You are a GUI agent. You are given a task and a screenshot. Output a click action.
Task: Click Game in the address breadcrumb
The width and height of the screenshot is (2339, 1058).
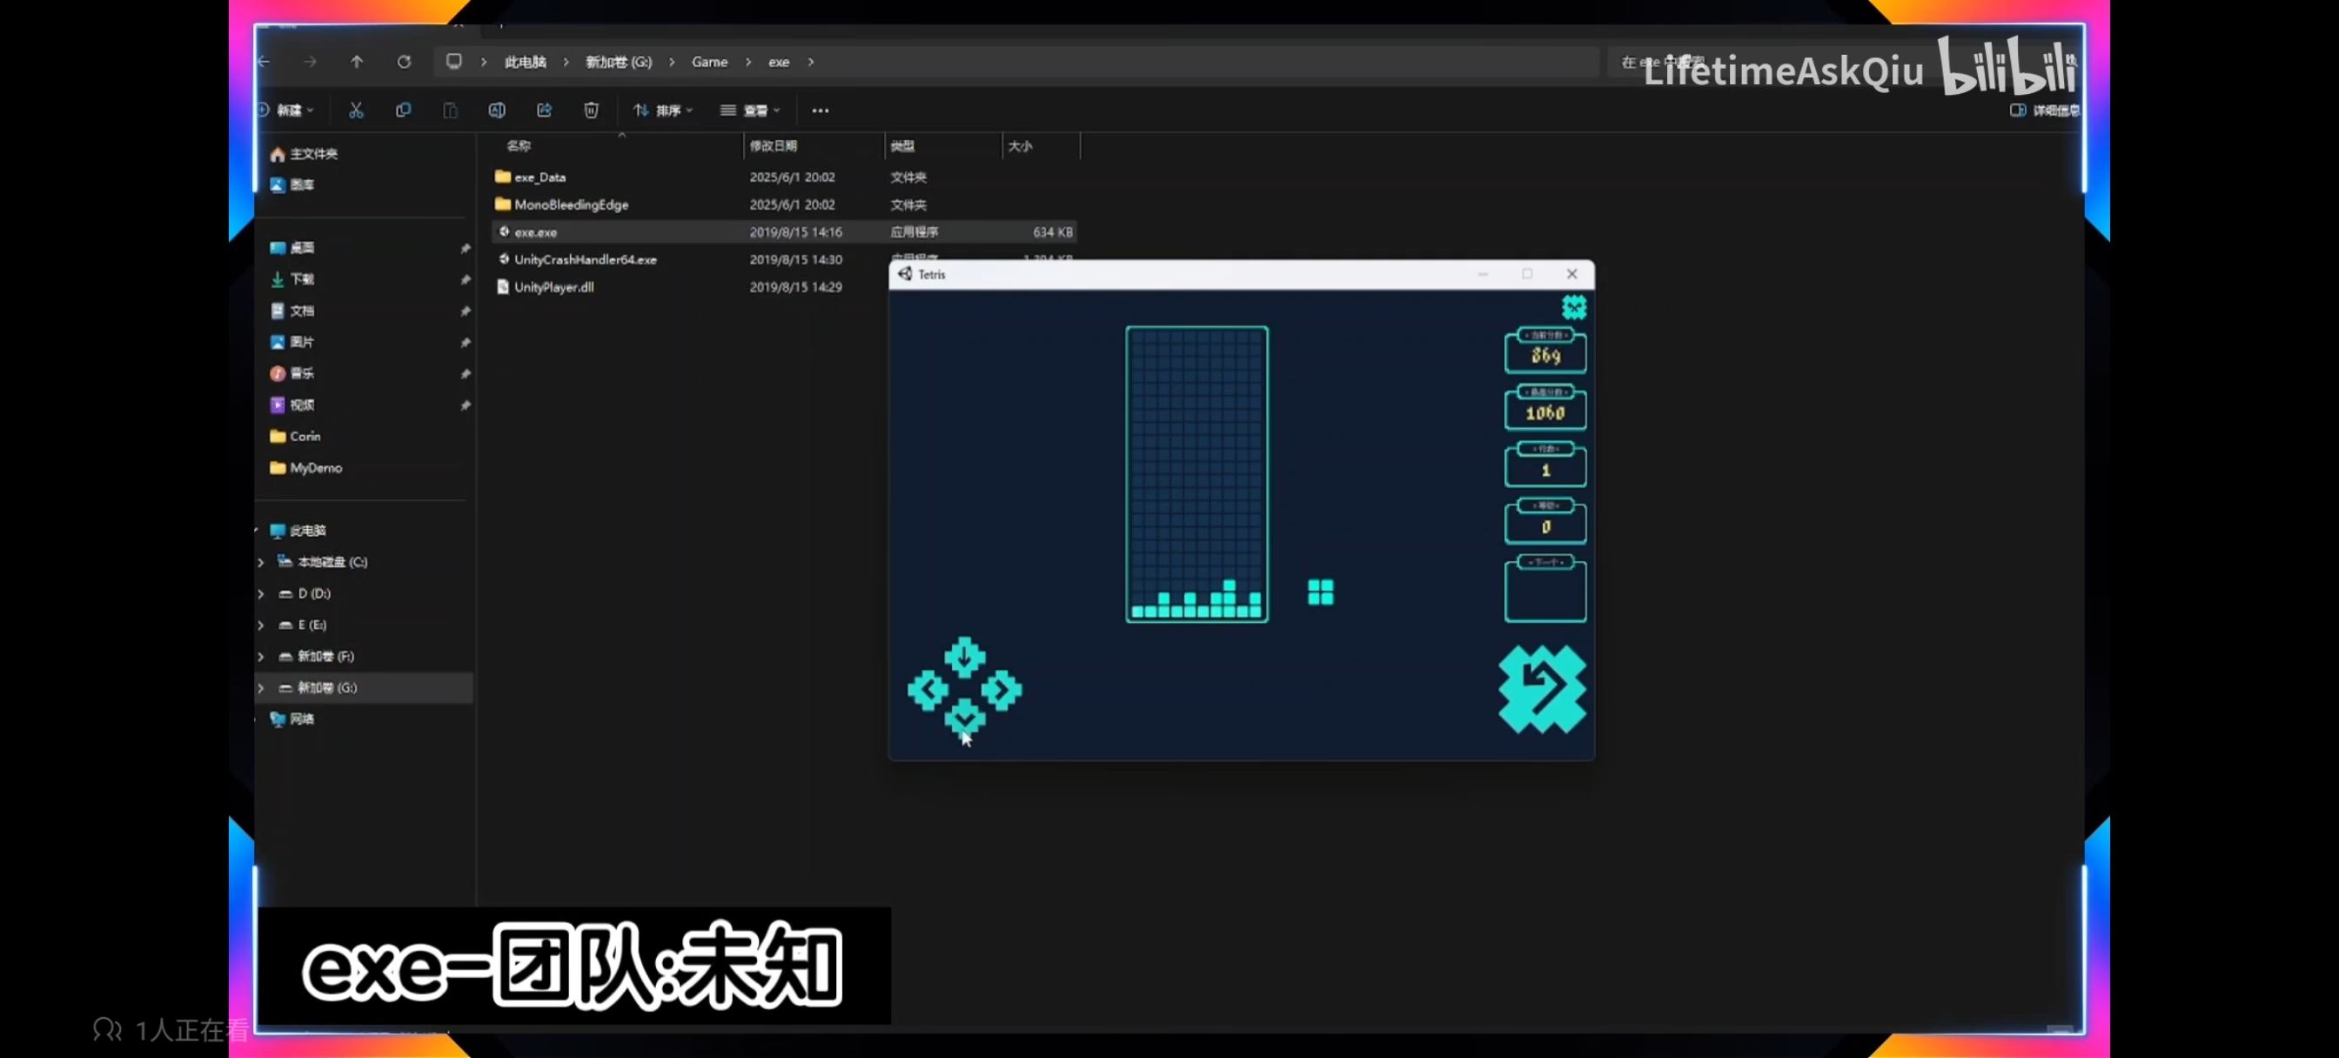709,62
